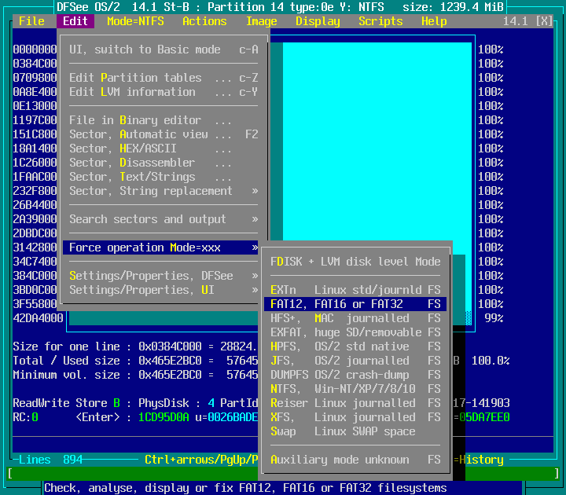This screenshot has height=495, width=566.
Task: Open the File menu
Action: coord(31,21)
